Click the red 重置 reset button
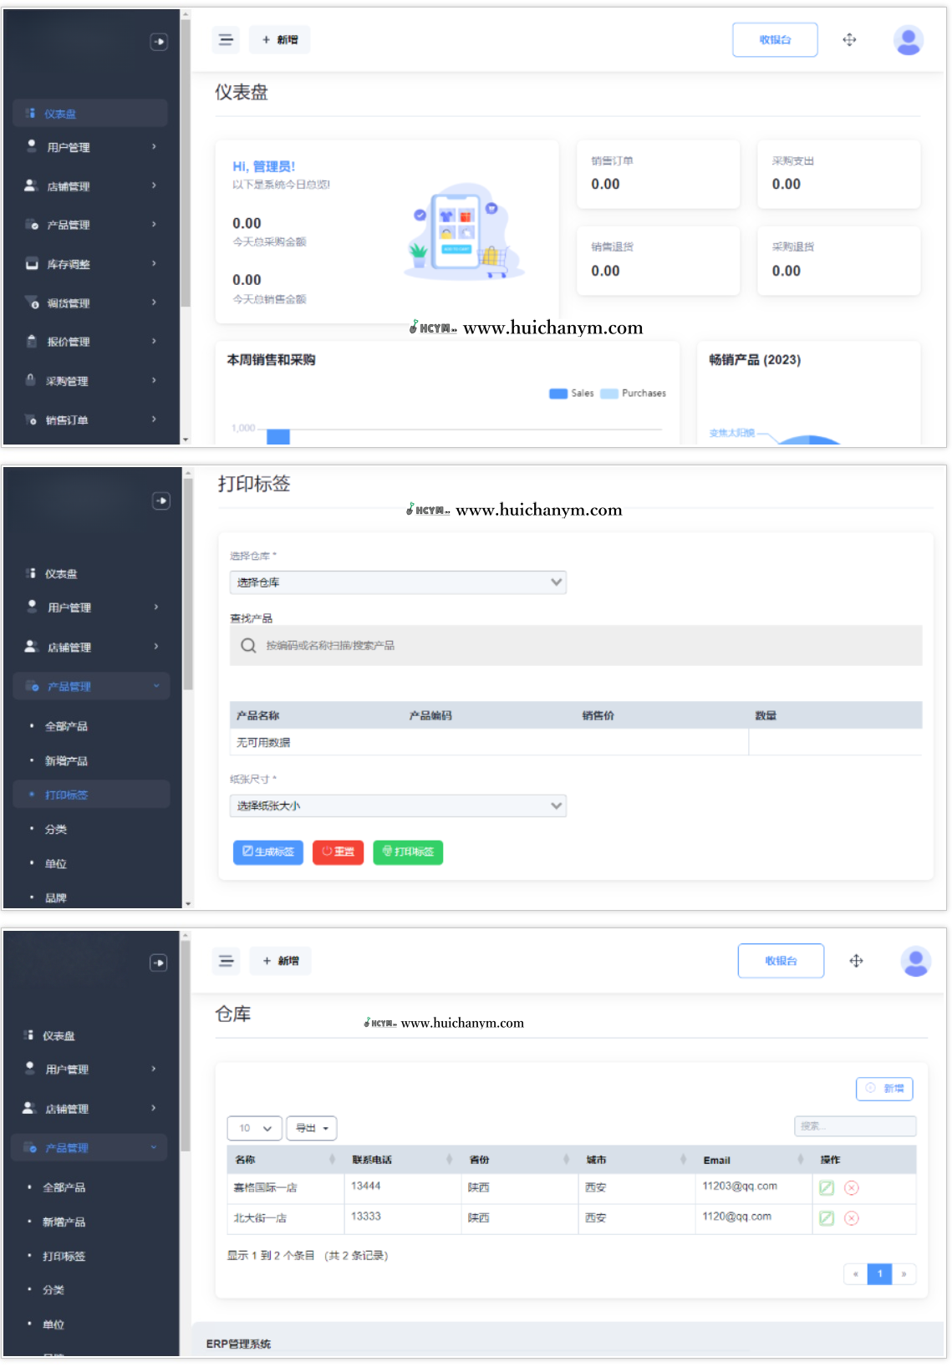Viewport: 952px width, 1367px height. click(338, 852)
